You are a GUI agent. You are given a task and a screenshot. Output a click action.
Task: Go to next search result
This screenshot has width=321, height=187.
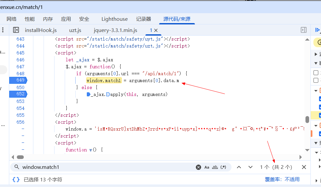pyautogui.click(x=250, y=167)
